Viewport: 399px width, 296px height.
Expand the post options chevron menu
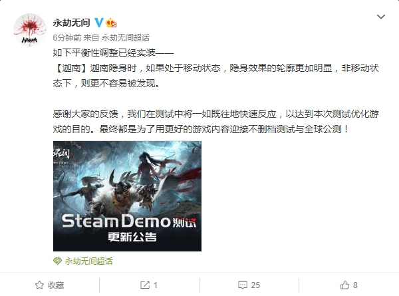(380, 17)
